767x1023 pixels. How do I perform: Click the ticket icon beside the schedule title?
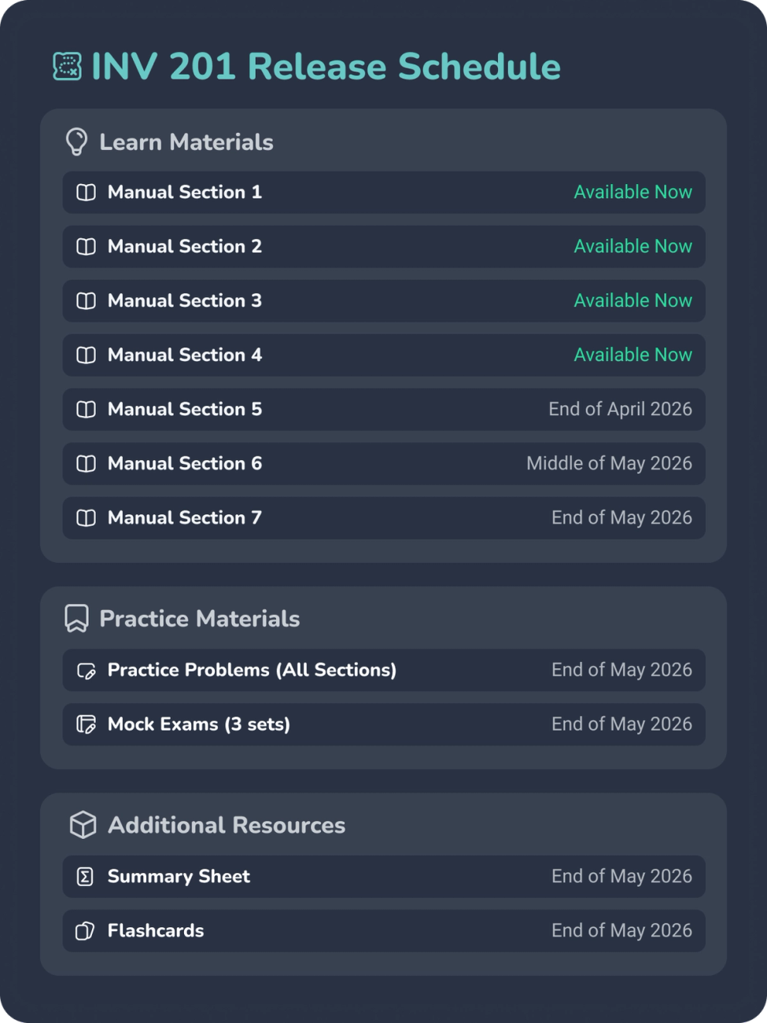click(67, 68)
